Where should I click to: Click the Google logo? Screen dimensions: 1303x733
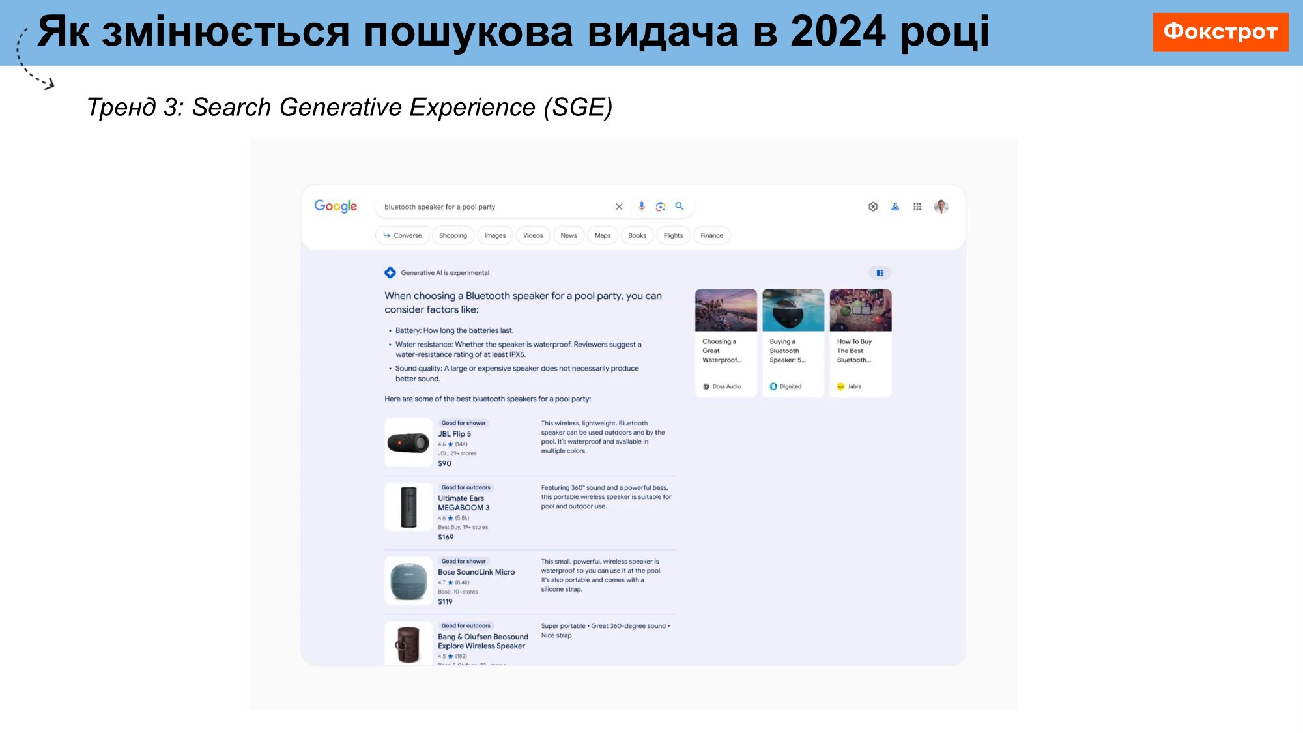(336, 207)
